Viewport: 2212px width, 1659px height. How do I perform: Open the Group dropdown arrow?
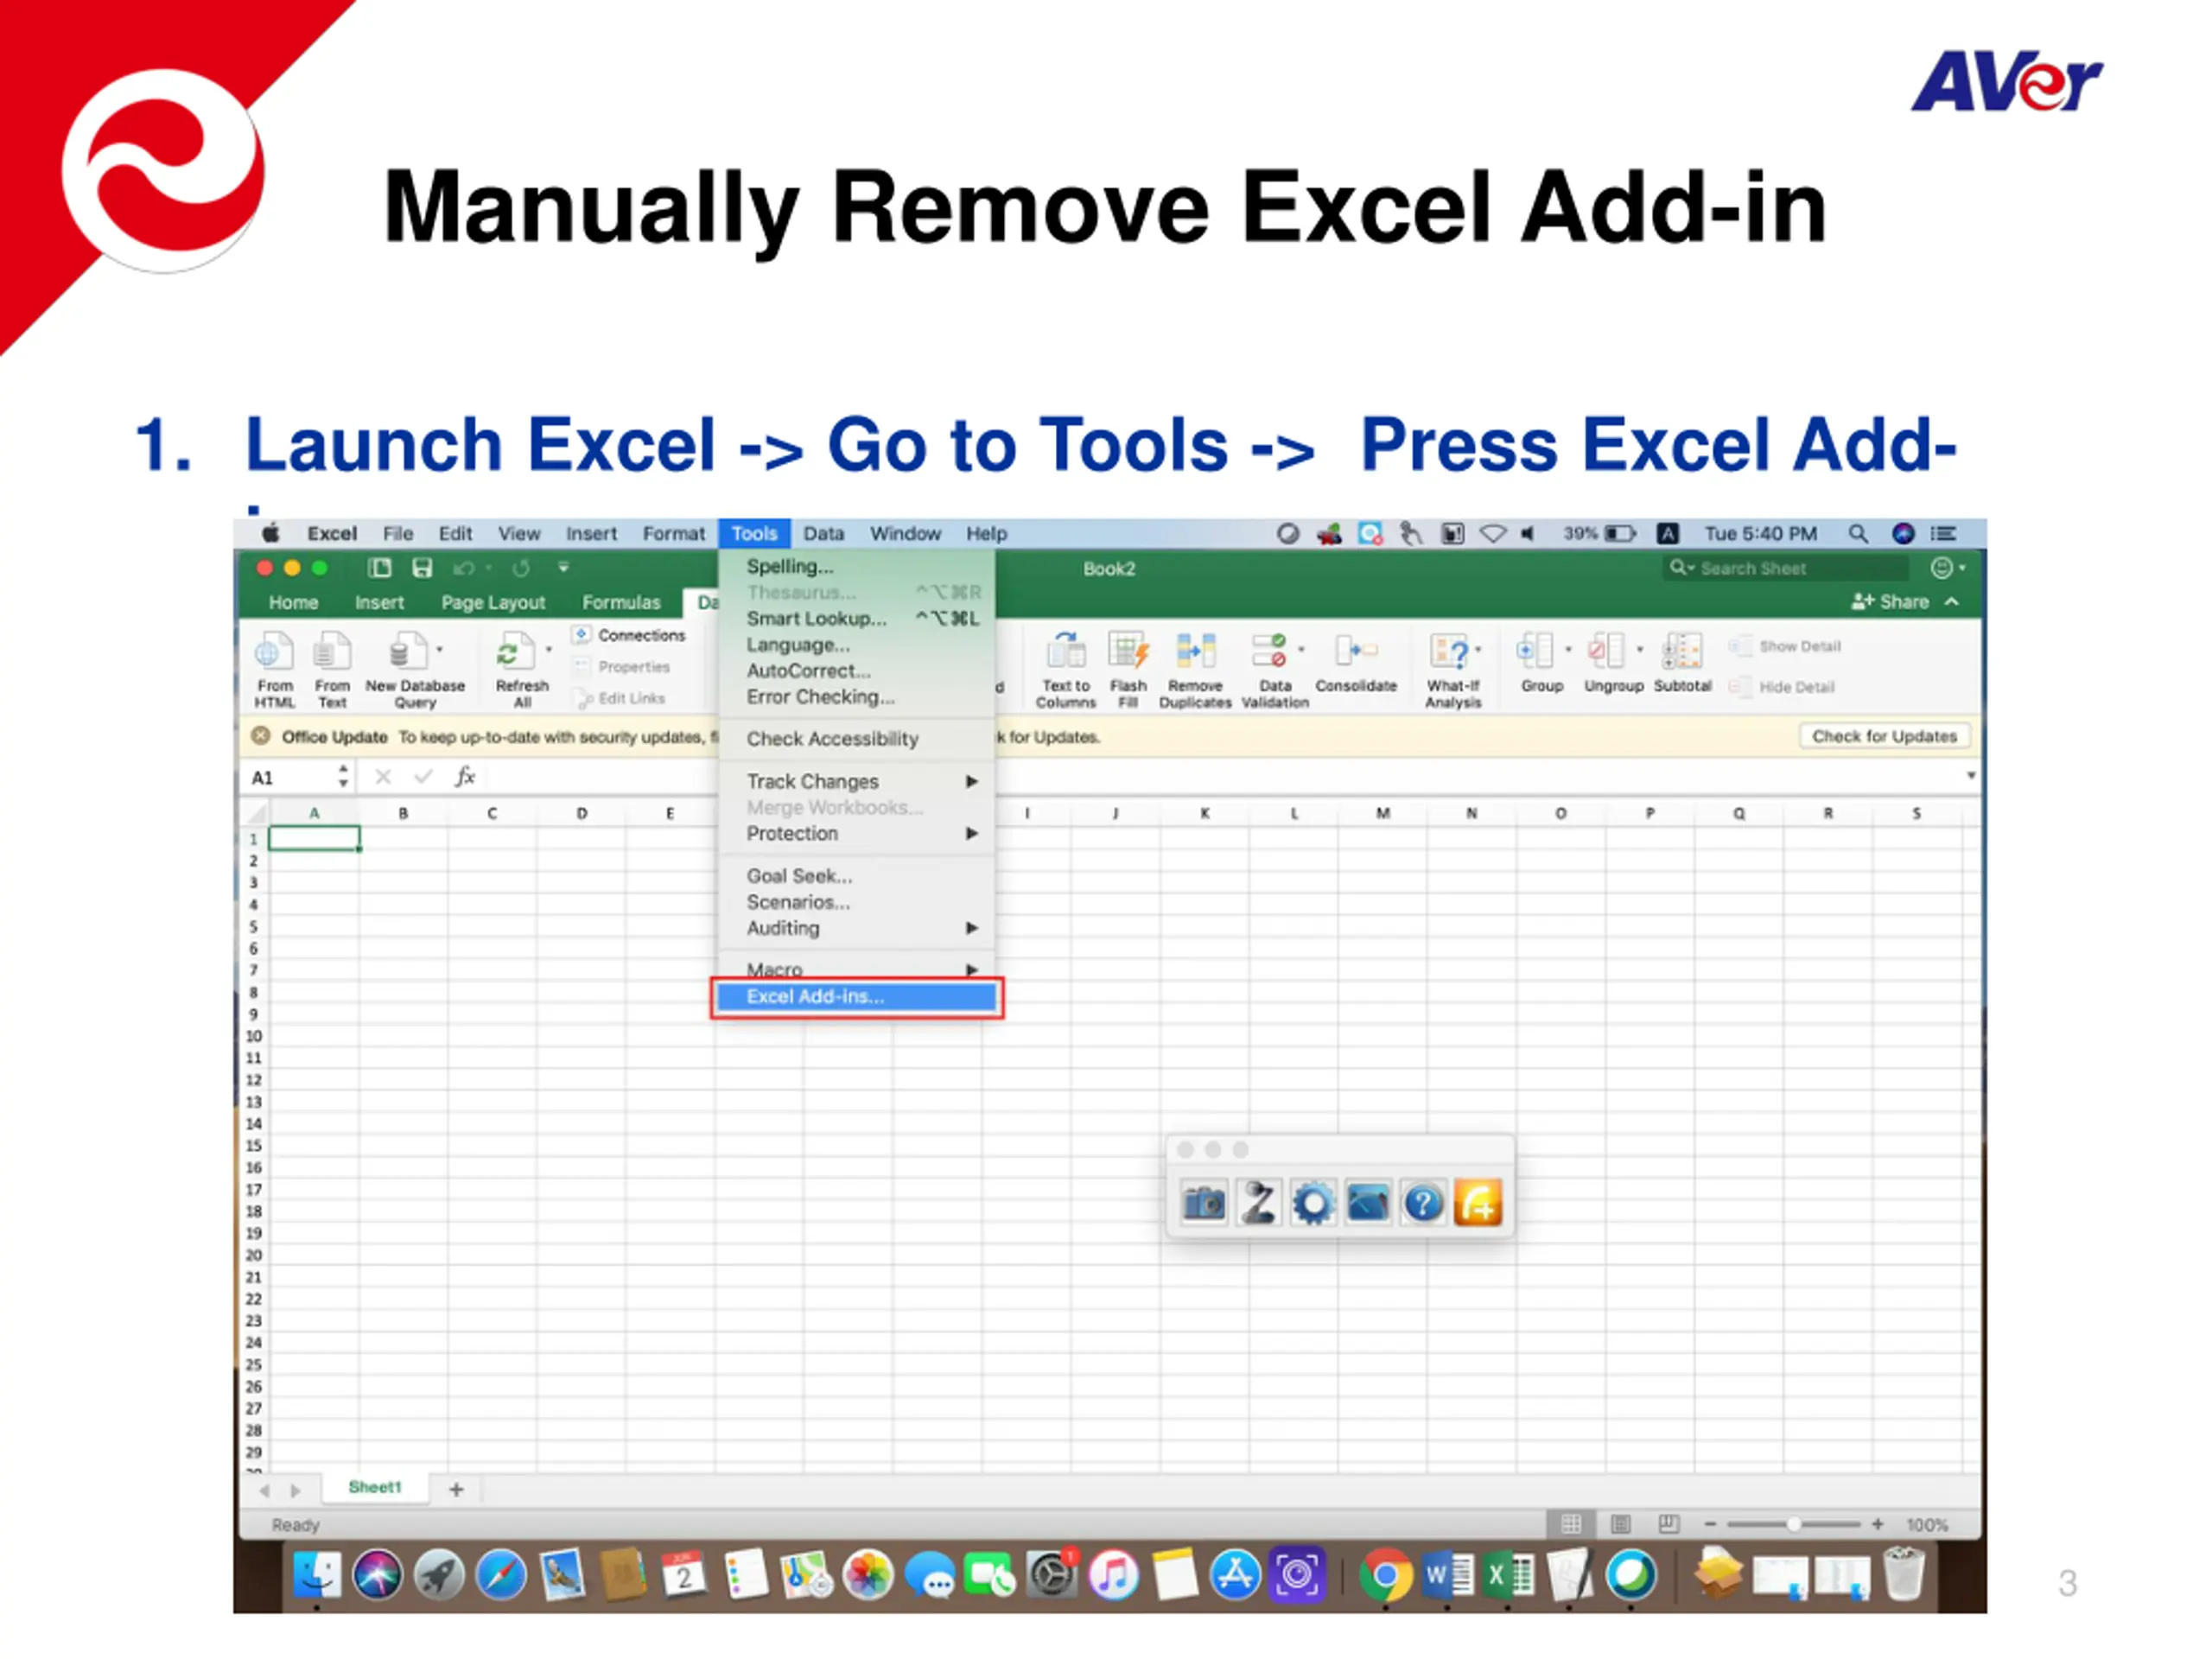[x=1568, y=650]
